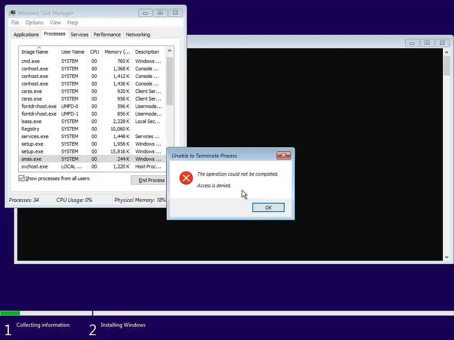The image size is (454, 340).
Task: Select setup.exe using 15,816 K
Action: tap(92, 151)
